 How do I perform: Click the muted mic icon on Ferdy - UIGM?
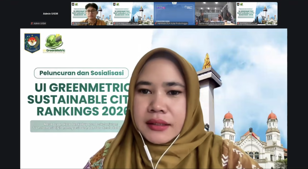[73, 23]
